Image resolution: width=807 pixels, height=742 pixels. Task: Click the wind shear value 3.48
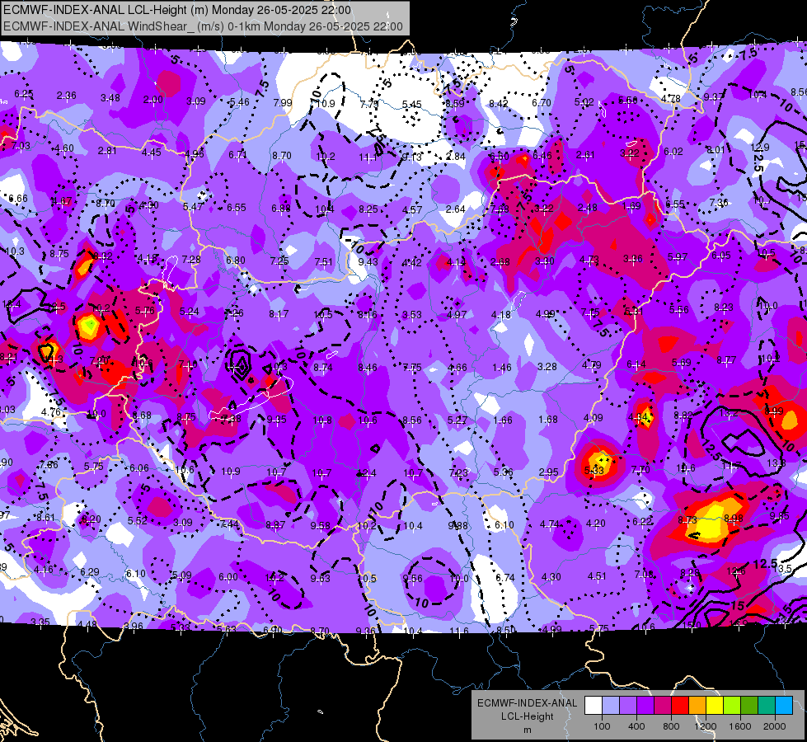click(x=110, y=98)
